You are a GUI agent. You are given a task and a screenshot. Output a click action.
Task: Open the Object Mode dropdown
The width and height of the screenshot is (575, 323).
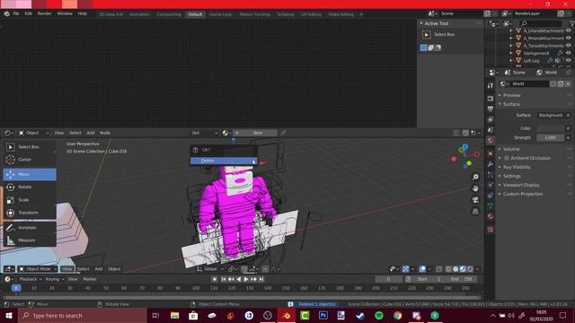[38, 269]
